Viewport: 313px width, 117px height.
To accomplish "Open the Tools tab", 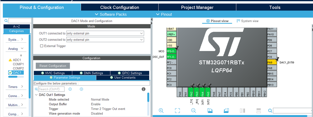I will pos(275,7).
